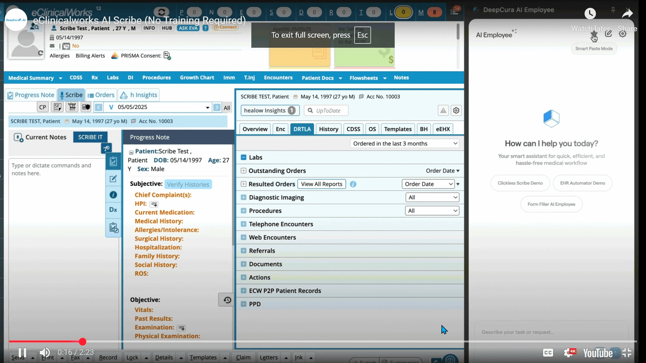
Task: Collapse the Patient section in Progress Note
Action: [x=131, y=152]
